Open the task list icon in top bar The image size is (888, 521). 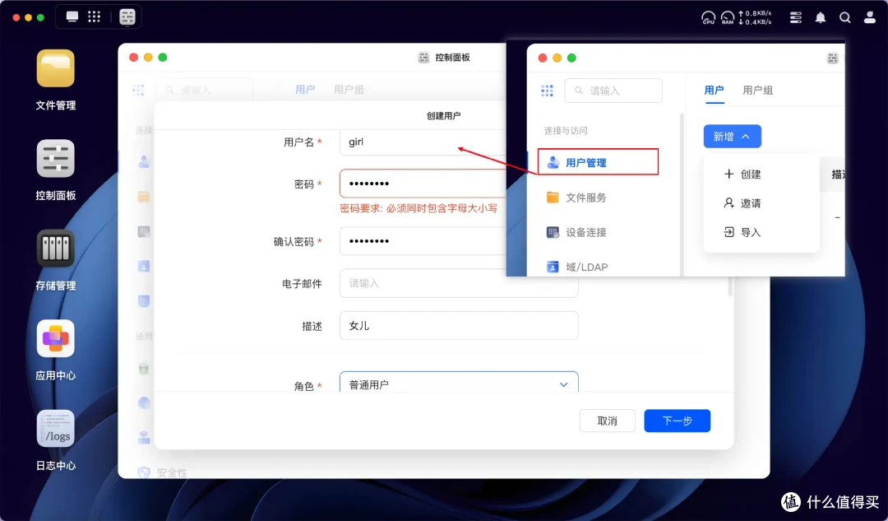(x=796, y=17)
